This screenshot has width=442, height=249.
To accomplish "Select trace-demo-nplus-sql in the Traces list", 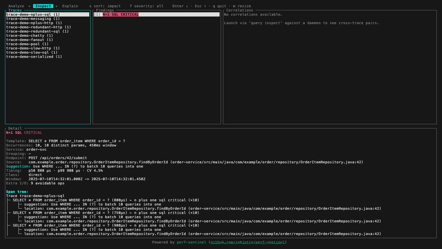I will tap(48, 14).
